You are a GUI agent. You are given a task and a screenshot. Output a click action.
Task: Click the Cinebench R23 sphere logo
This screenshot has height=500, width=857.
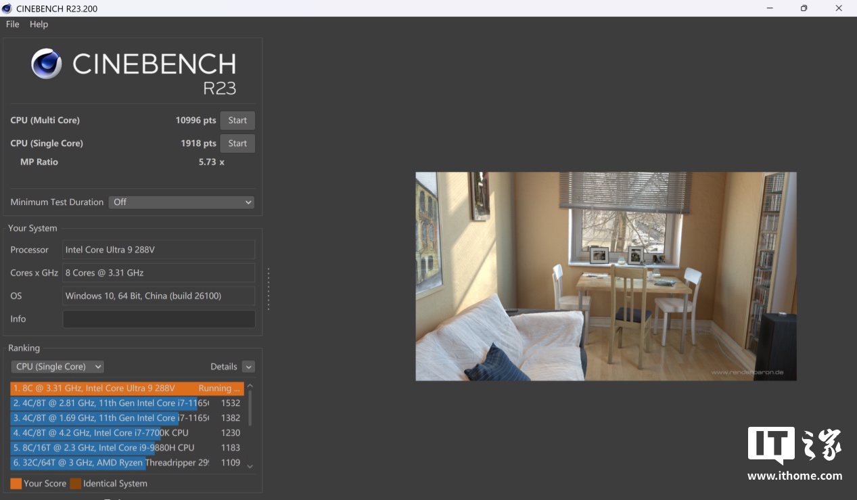point(47,64)
